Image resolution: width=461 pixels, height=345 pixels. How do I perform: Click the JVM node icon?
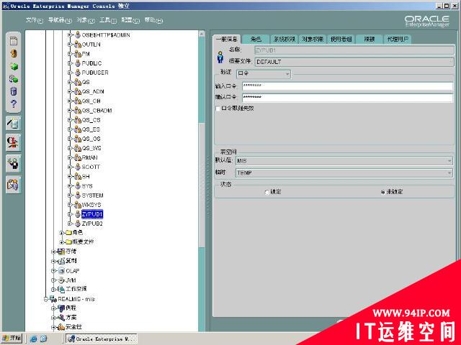point(61,280)
